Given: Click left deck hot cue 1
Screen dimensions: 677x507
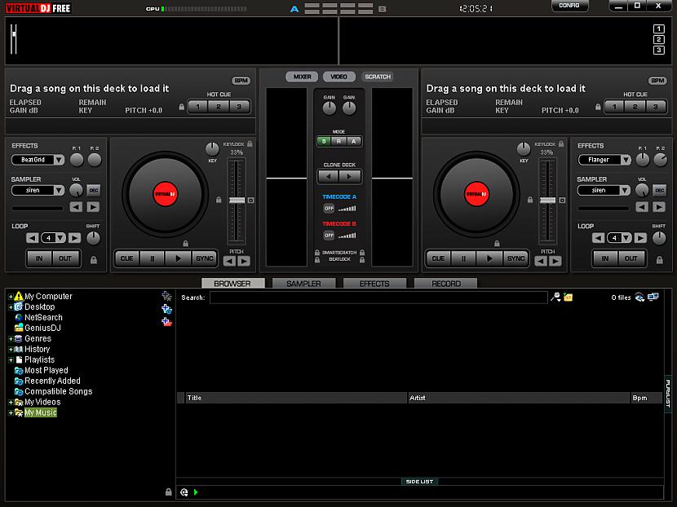Looking at the screenshot, I should (197, 107).
